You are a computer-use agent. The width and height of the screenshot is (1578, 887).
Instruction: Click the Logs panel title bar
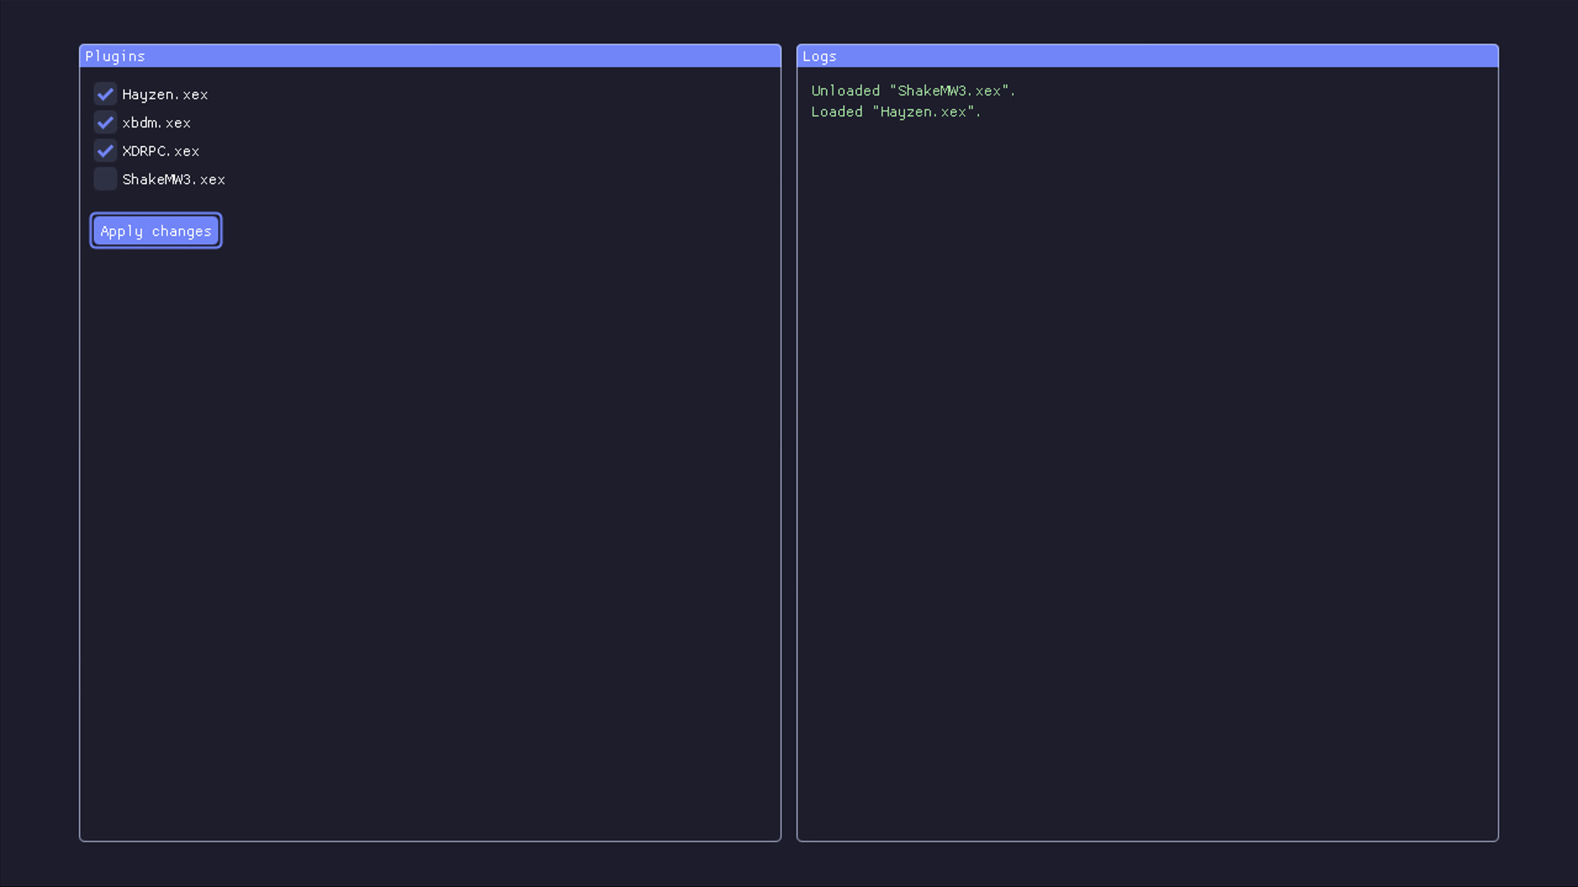click(x=1147, y=56)
